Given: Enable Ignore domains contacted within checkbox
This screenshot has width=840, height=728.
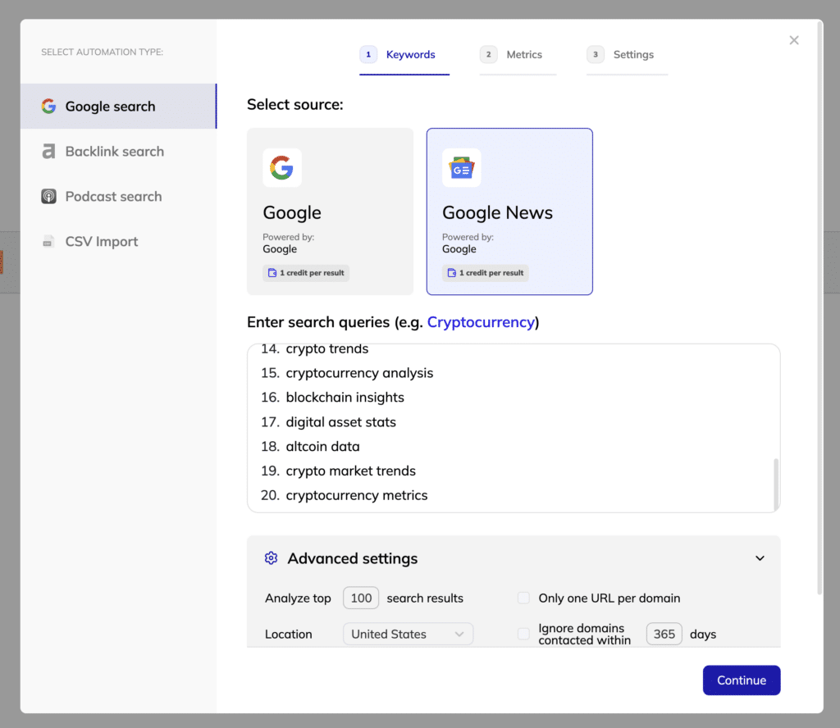Looking at the screenshot, I should coord(523,634).
